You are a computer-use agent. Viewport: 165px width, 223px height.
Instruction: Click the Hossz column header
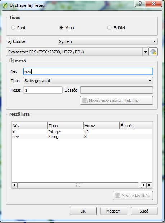[x=101, y=126]
